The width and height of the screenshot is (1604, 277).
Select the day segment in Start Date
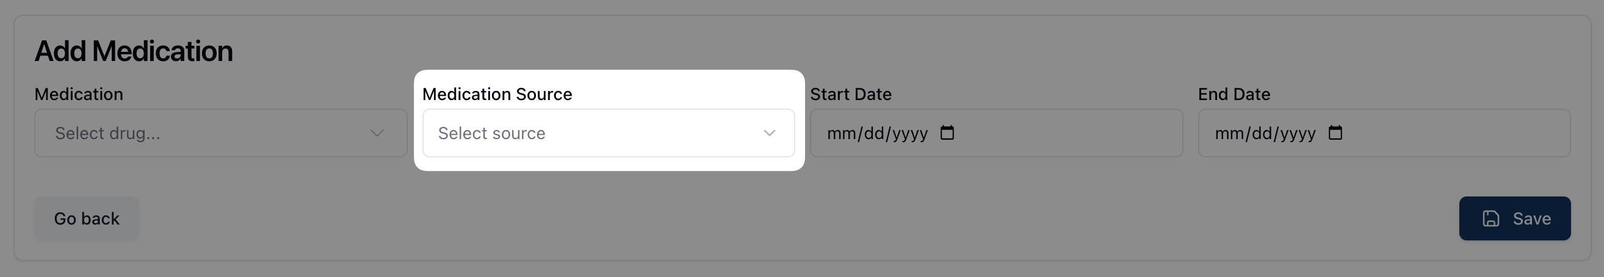tap(874, 134)
